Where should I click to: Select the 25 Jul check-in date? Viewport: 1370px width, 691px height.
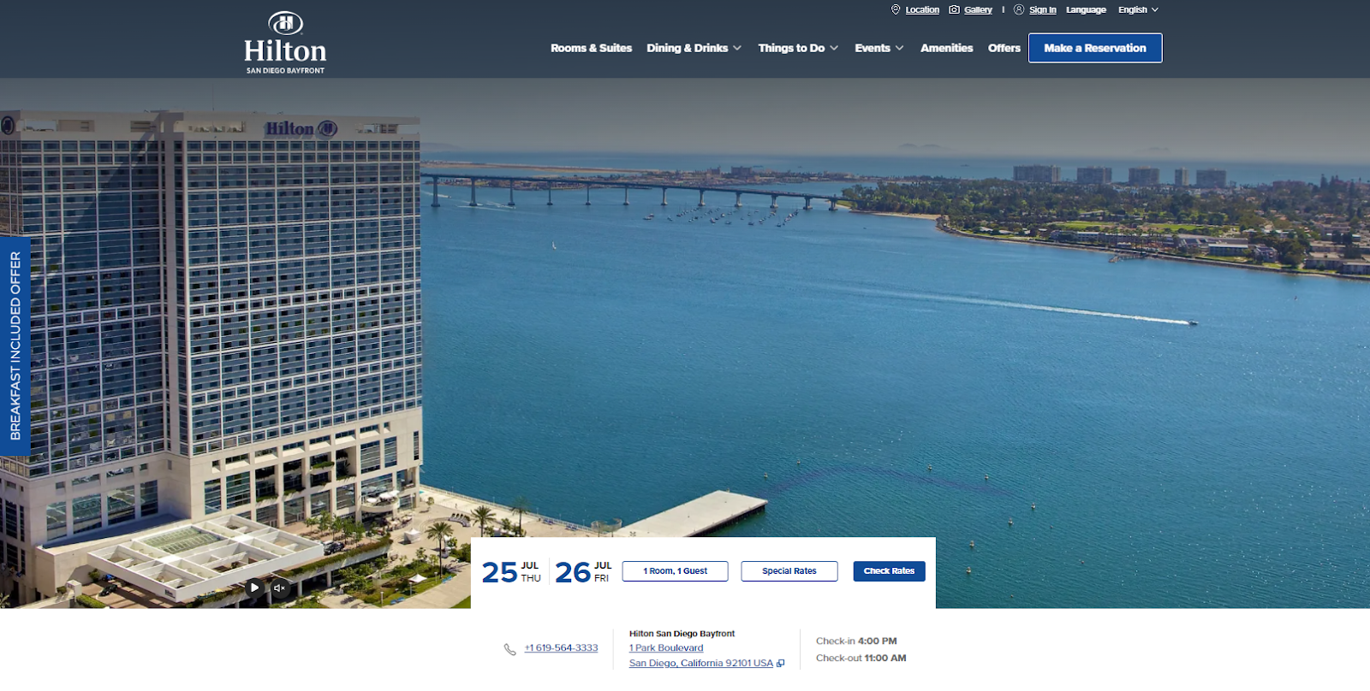click(511, 572)
